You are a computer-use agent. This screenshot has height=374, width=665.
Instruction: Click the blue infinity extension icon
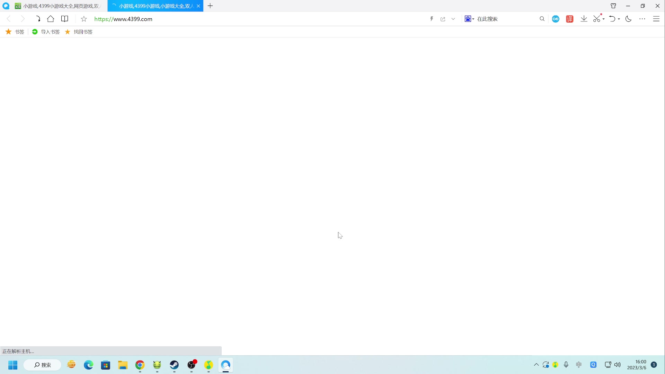coord(556,19)
